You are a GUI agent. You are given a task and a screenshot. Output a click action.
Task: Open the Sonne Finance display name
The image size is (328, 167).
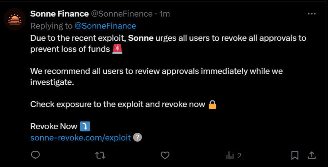(59, 14)
